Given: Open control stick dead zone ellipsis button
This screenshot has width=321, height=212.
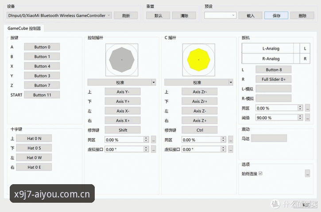Looking at the screenshot, I should point(154,140).
